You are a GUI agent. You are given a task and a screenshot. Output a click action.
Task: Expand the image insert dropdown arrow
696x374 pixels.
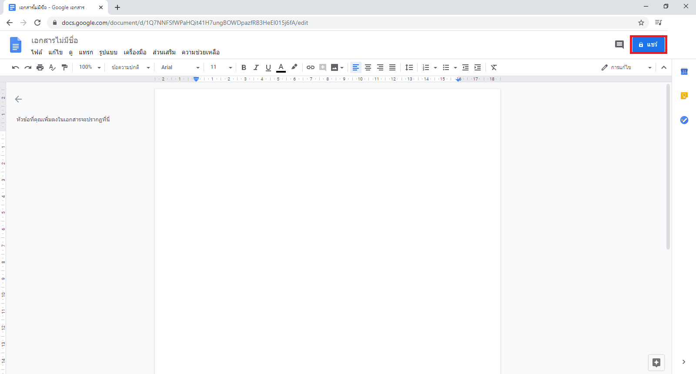click(342, 68)
